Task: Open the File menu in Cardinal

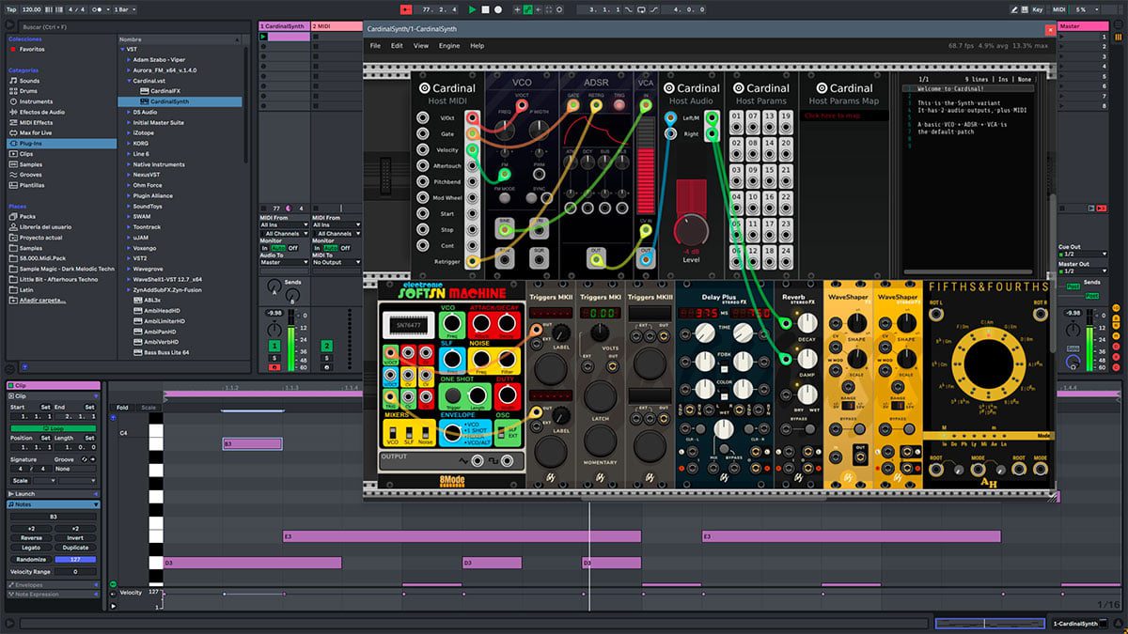Action: pos(375,45)
